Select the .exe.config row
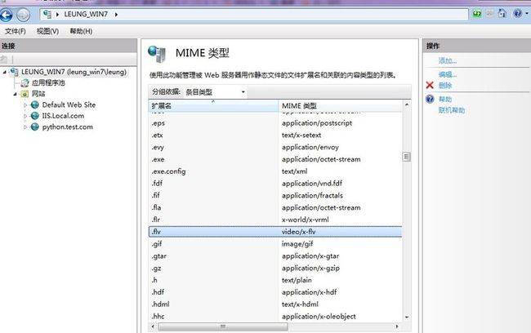Viewport: 531px width, 333px height. [x=275, y=171]
